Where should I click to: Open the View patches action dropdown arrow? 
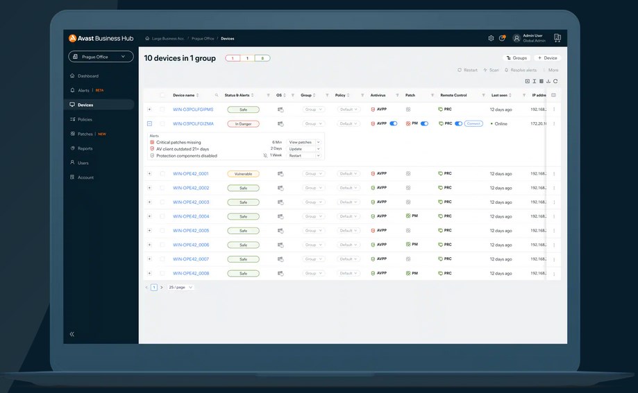tap(318, 142)
